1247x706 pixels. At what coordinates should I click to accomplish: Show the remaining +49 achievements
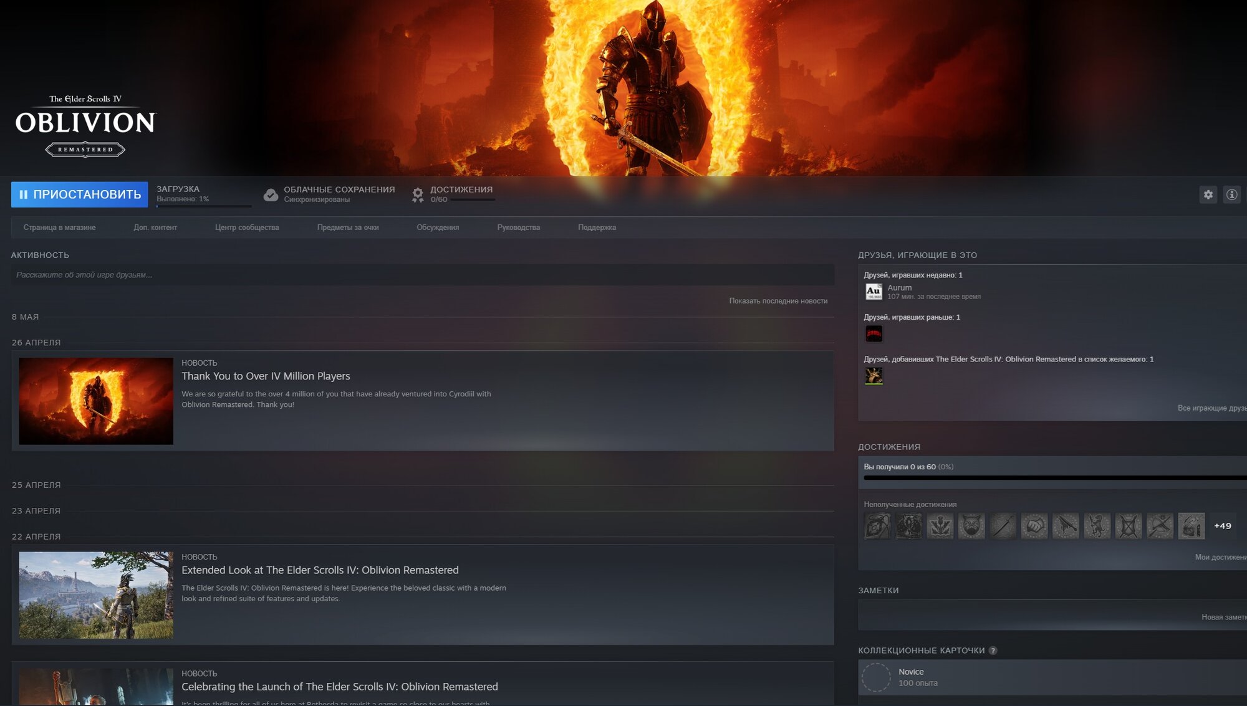1222,526
